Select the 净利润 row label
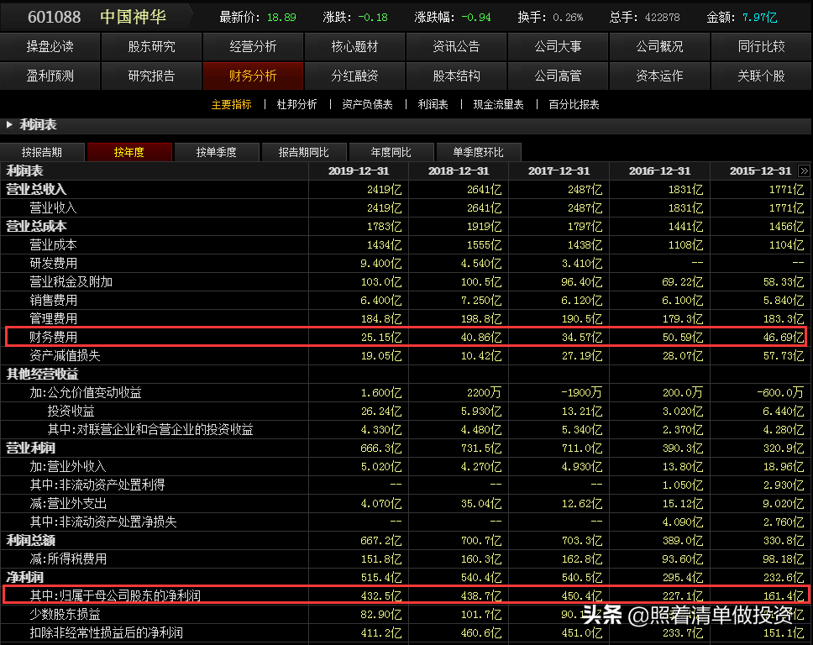Screen dimensions: 813x645 point(25,577)
